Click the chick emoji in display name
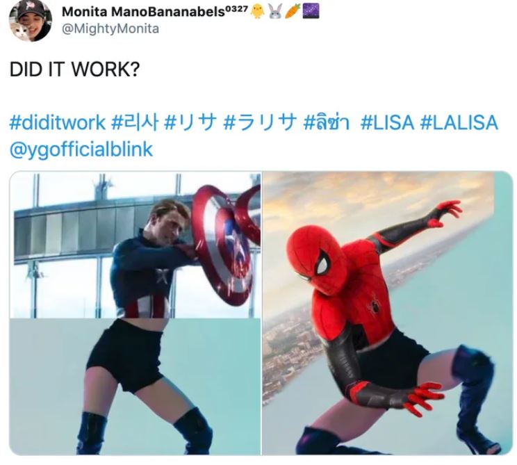Viewport: 517px width, 465px height. (257, 11)
